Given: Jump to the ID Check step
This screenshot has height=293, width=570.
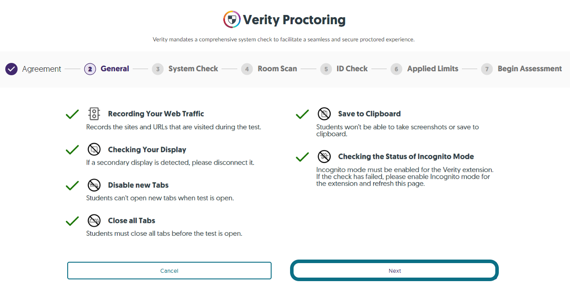Looking at the screenshot, I should click(x=344, y=69).
